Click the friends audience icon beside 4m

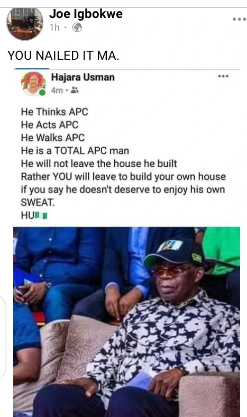[75, 90]
